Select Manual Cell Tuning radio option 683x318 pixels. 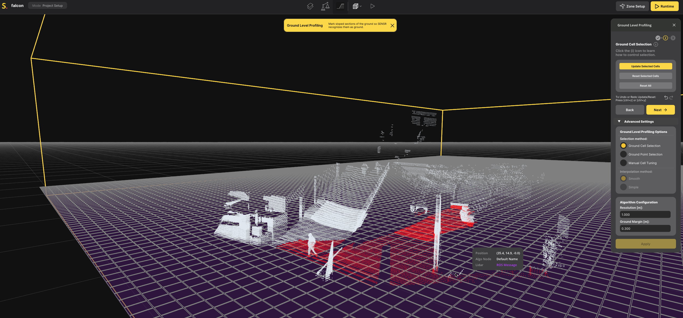tap(623, 163)
